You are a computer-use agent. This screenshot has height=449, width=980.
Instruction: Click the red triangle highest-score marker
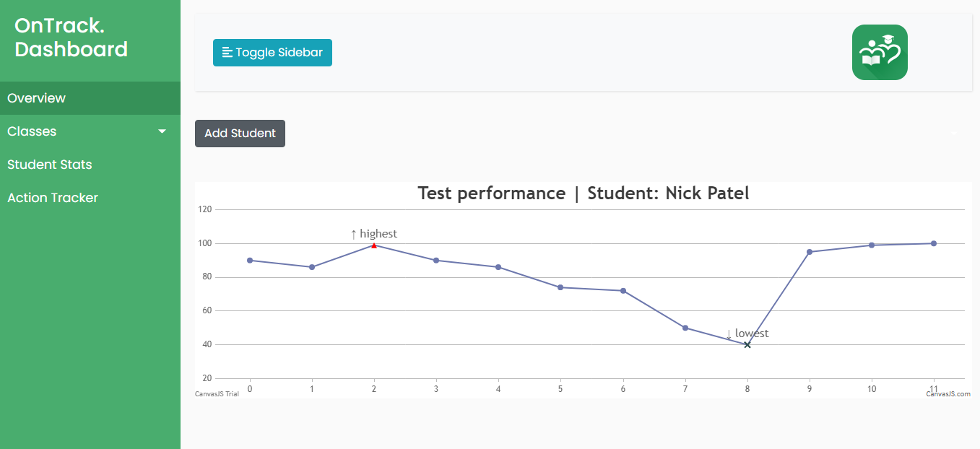(374, 245)
